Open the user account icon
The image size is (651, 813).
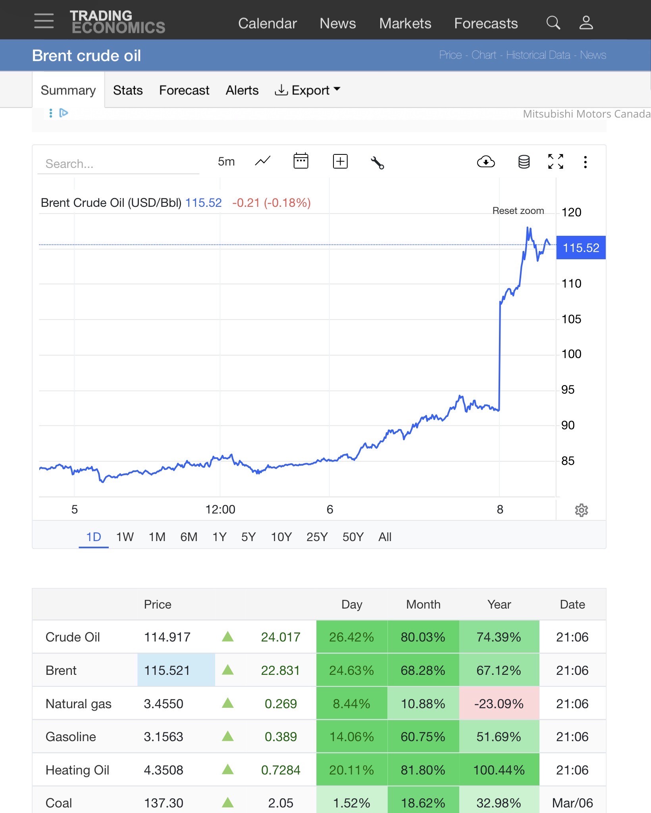tap(586, 23)
